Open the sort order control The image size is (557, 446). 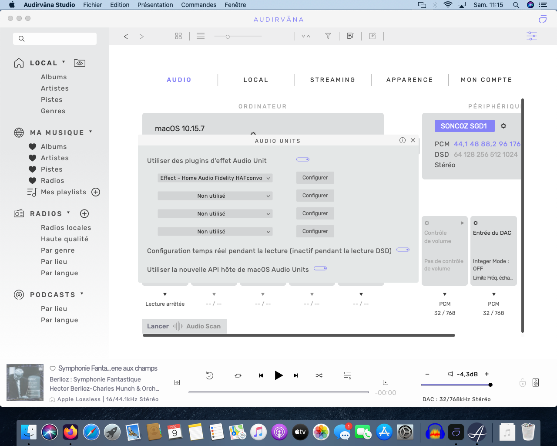coord(306,36)
